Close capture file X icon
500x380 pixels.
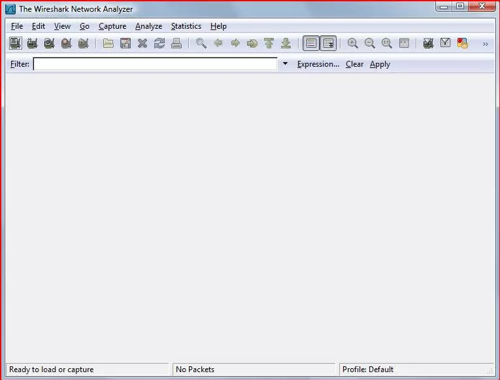pos(142,43)
